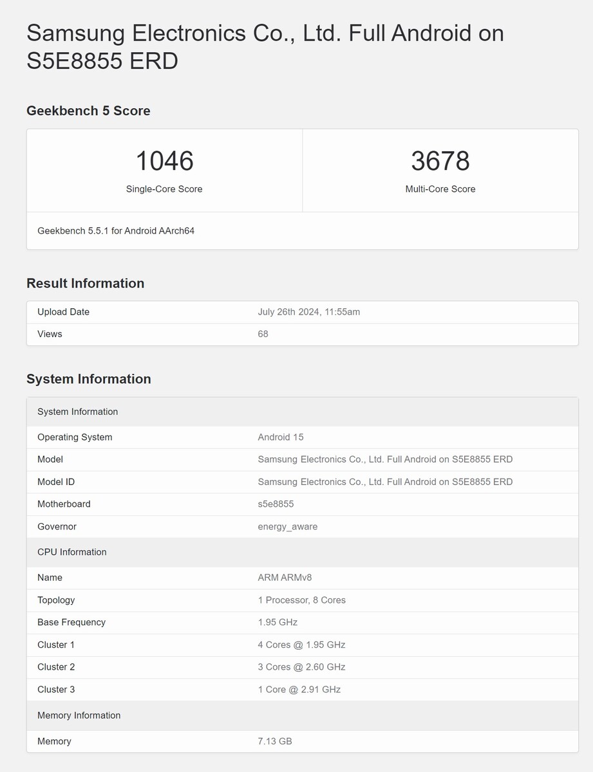Click the Topology value 1 Processor, 8 Cores
Image resolution: width=593 pixels, height=772 pixels.
coord(301,600)
